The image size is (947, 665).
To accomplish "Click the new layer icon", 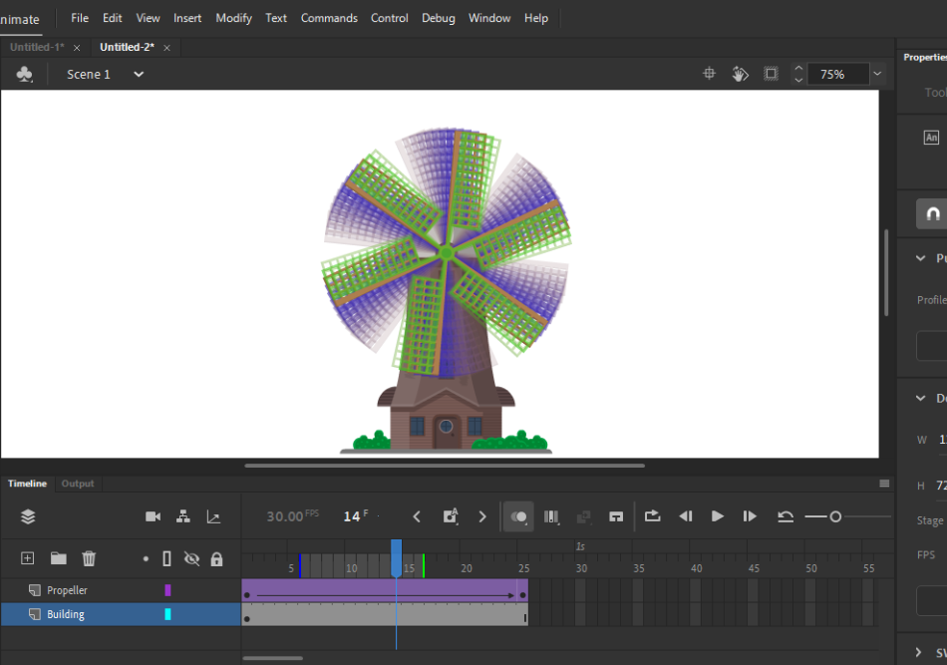I will 27,558.
